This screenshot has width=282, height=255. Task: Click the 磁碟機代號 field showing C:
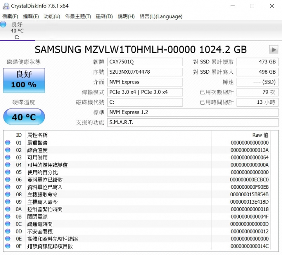[x=145, y=102]
